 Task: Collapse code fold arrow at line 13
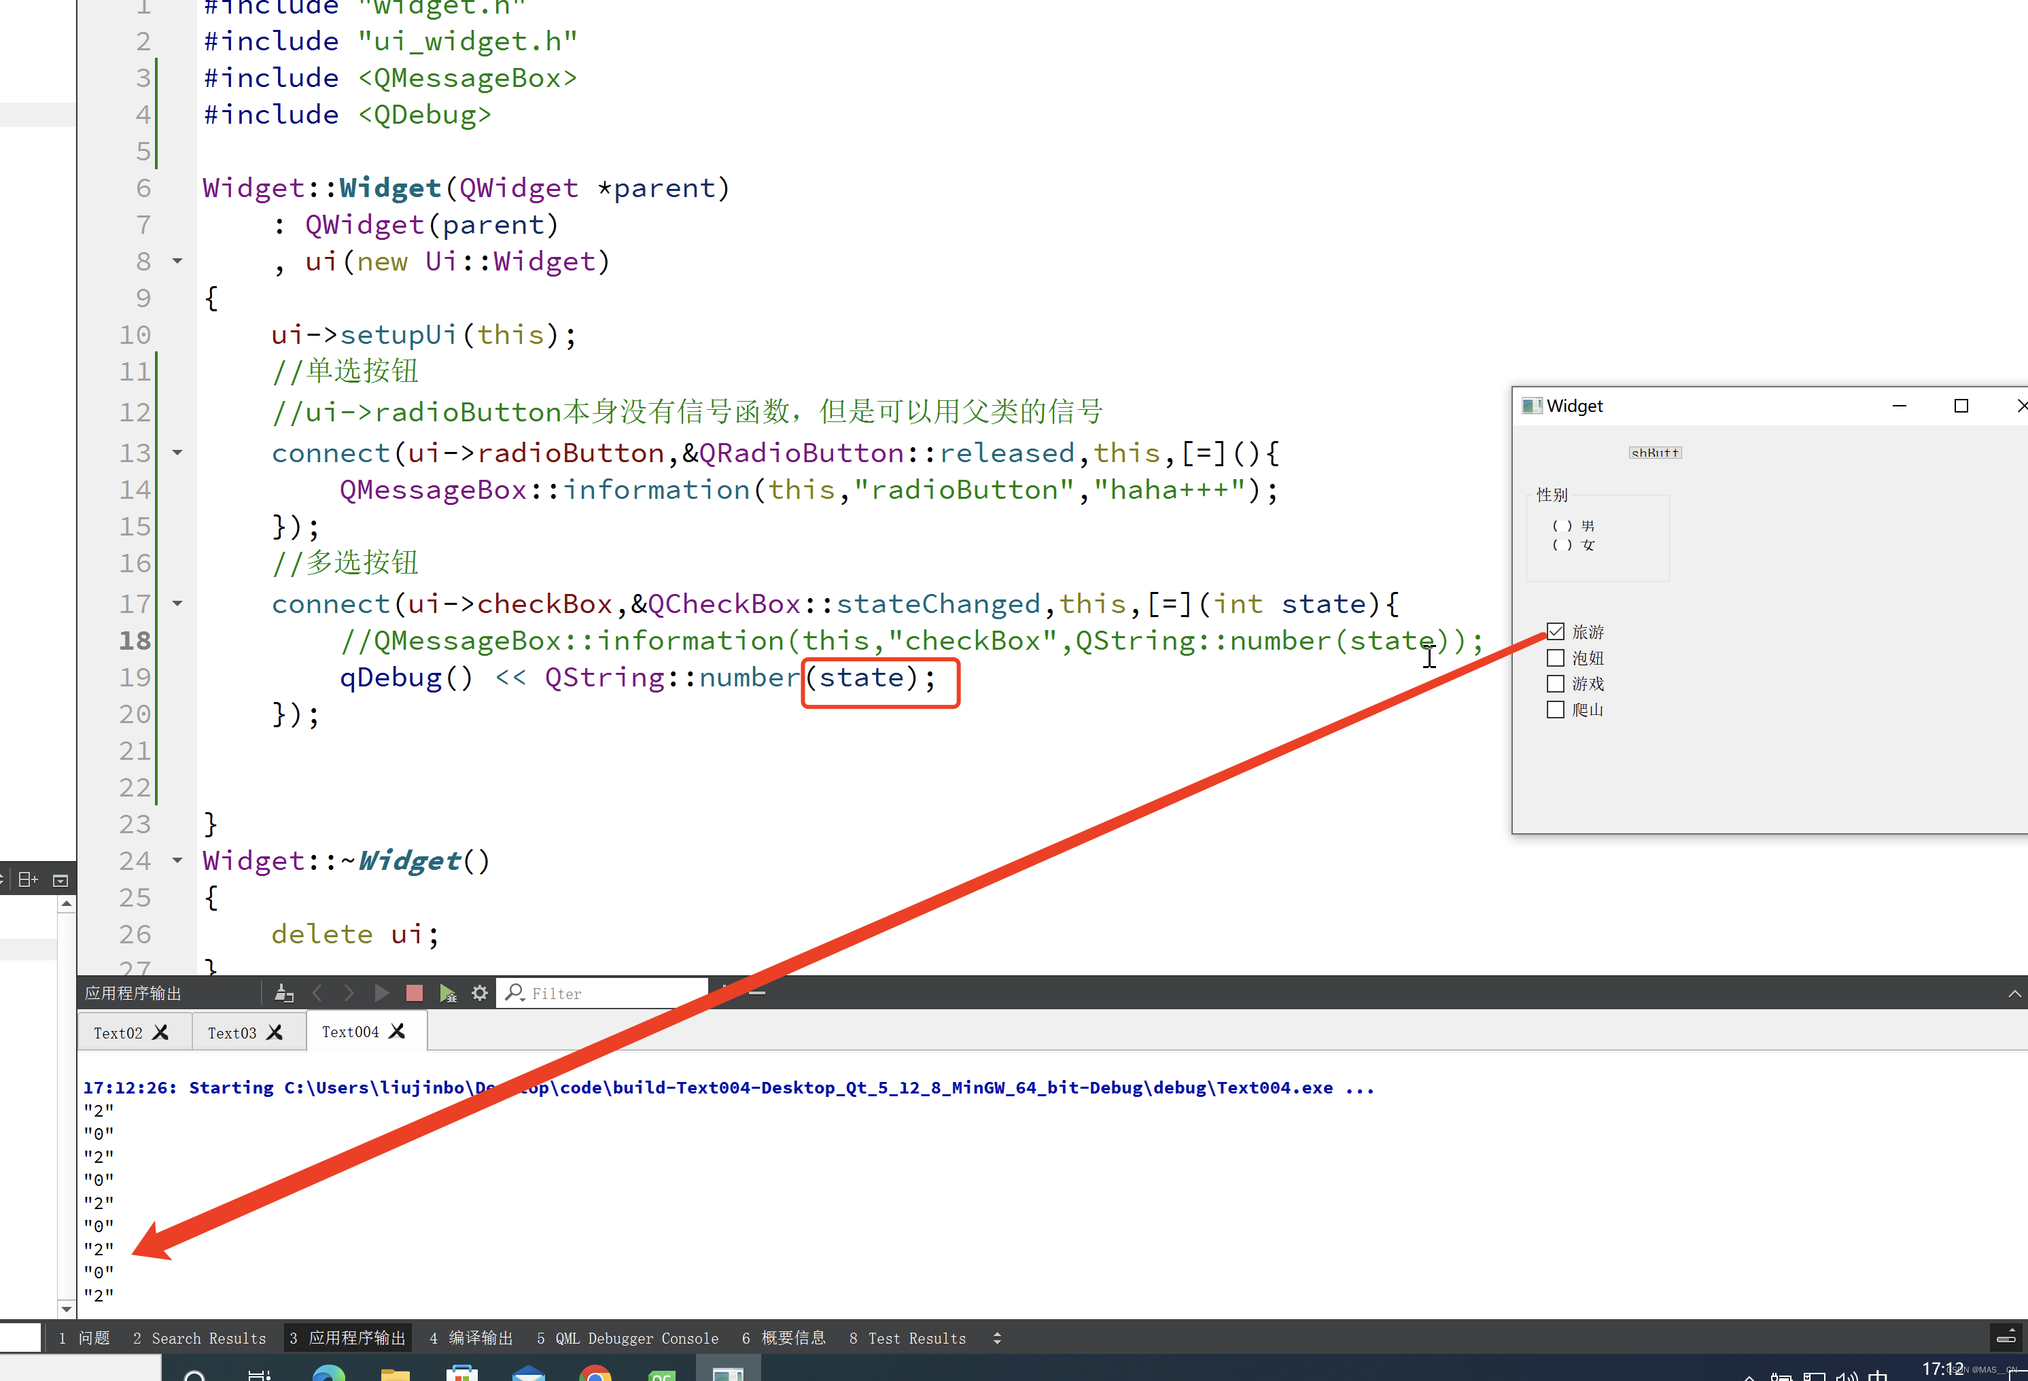coord(177,453)
